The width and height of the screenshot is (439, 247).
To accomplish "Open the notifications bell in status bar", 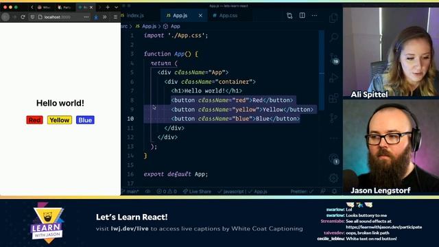I will (335, 191).
